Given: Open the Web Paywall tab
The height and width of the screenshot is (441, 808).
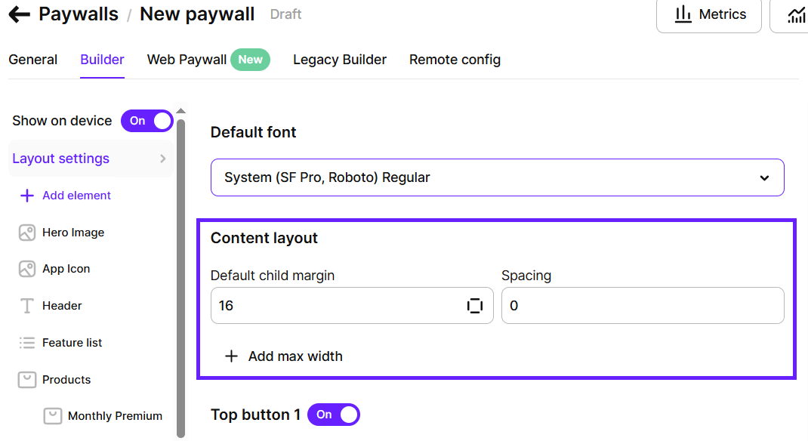Looking at the screenshot, I should click(187, 60).
